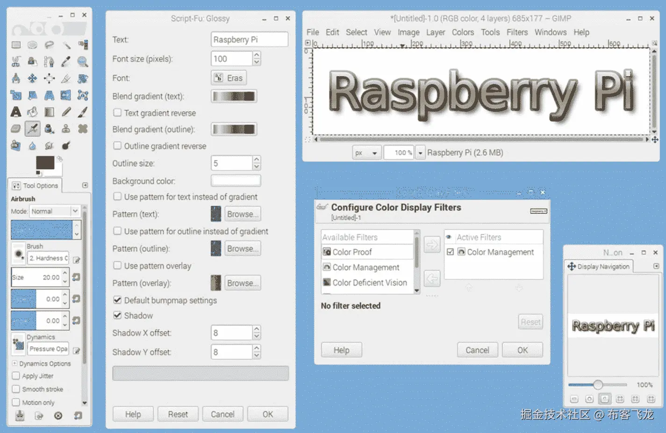Select the Bucket Fill tool
Viewport: 666px width, 433px height.
(32, 112)
